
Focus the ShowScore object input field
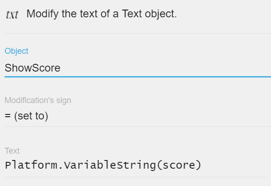[x=138, y=68]
